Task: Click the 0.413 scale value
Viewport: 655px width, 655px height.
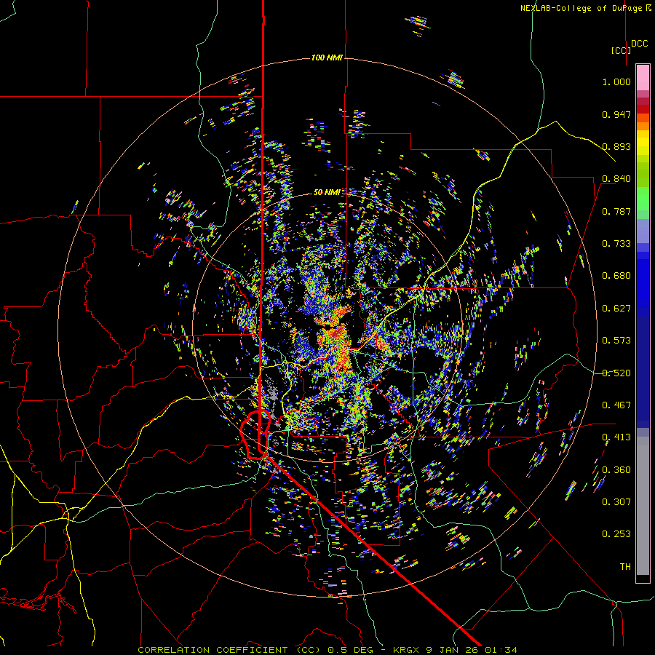Action: (616, 437)
